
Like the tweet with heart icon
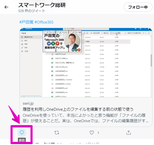pos(92,133)
